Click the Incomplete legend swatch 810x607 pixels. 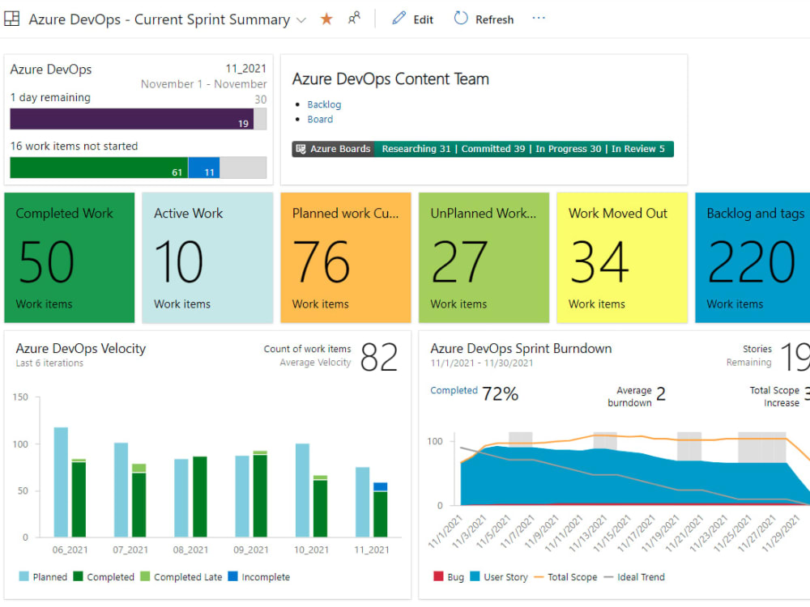pos(233,576)
